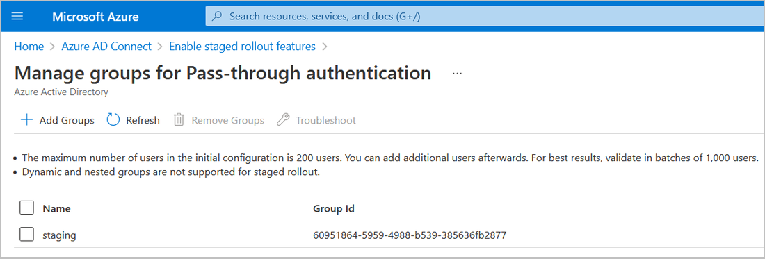Click the circular Refresh icon
Screen dimensions: 765x259
[x=113, y=119]
